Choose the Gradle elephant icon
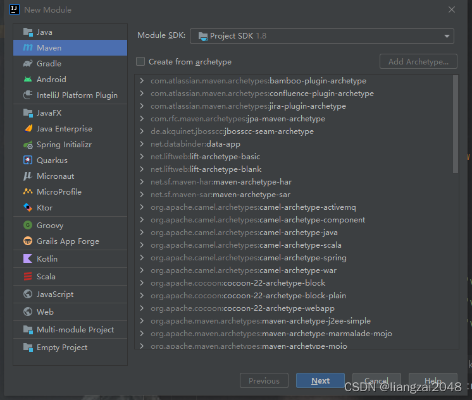The height and width of the screenshot is (400, 472). coord(28,63)
